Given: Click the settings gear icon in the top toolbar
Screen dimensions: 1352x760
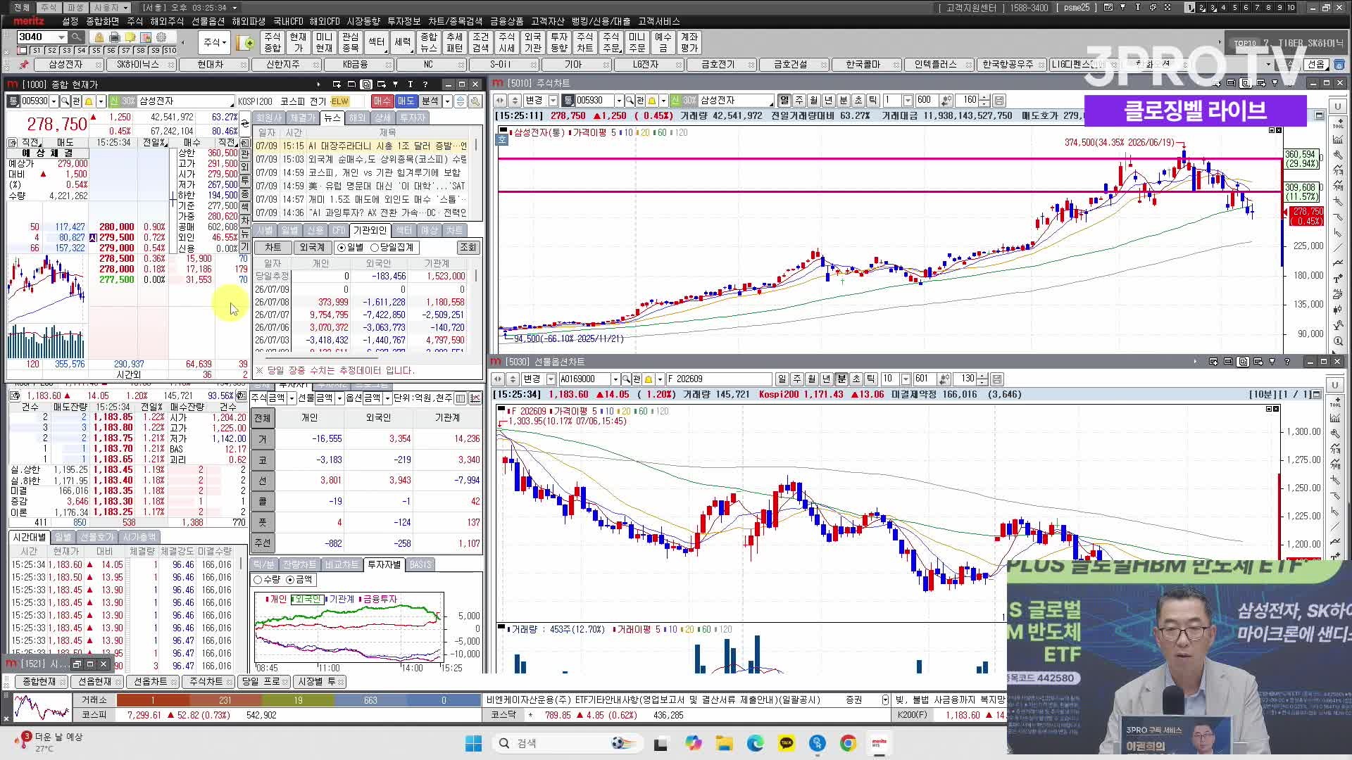Looking at the screenshot, I should [x=161, y=37].
